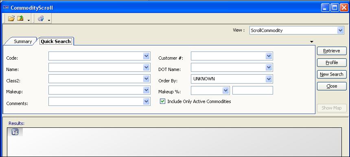
Task: Expand the Customer # dropdown list
Action: coord(269,56)
